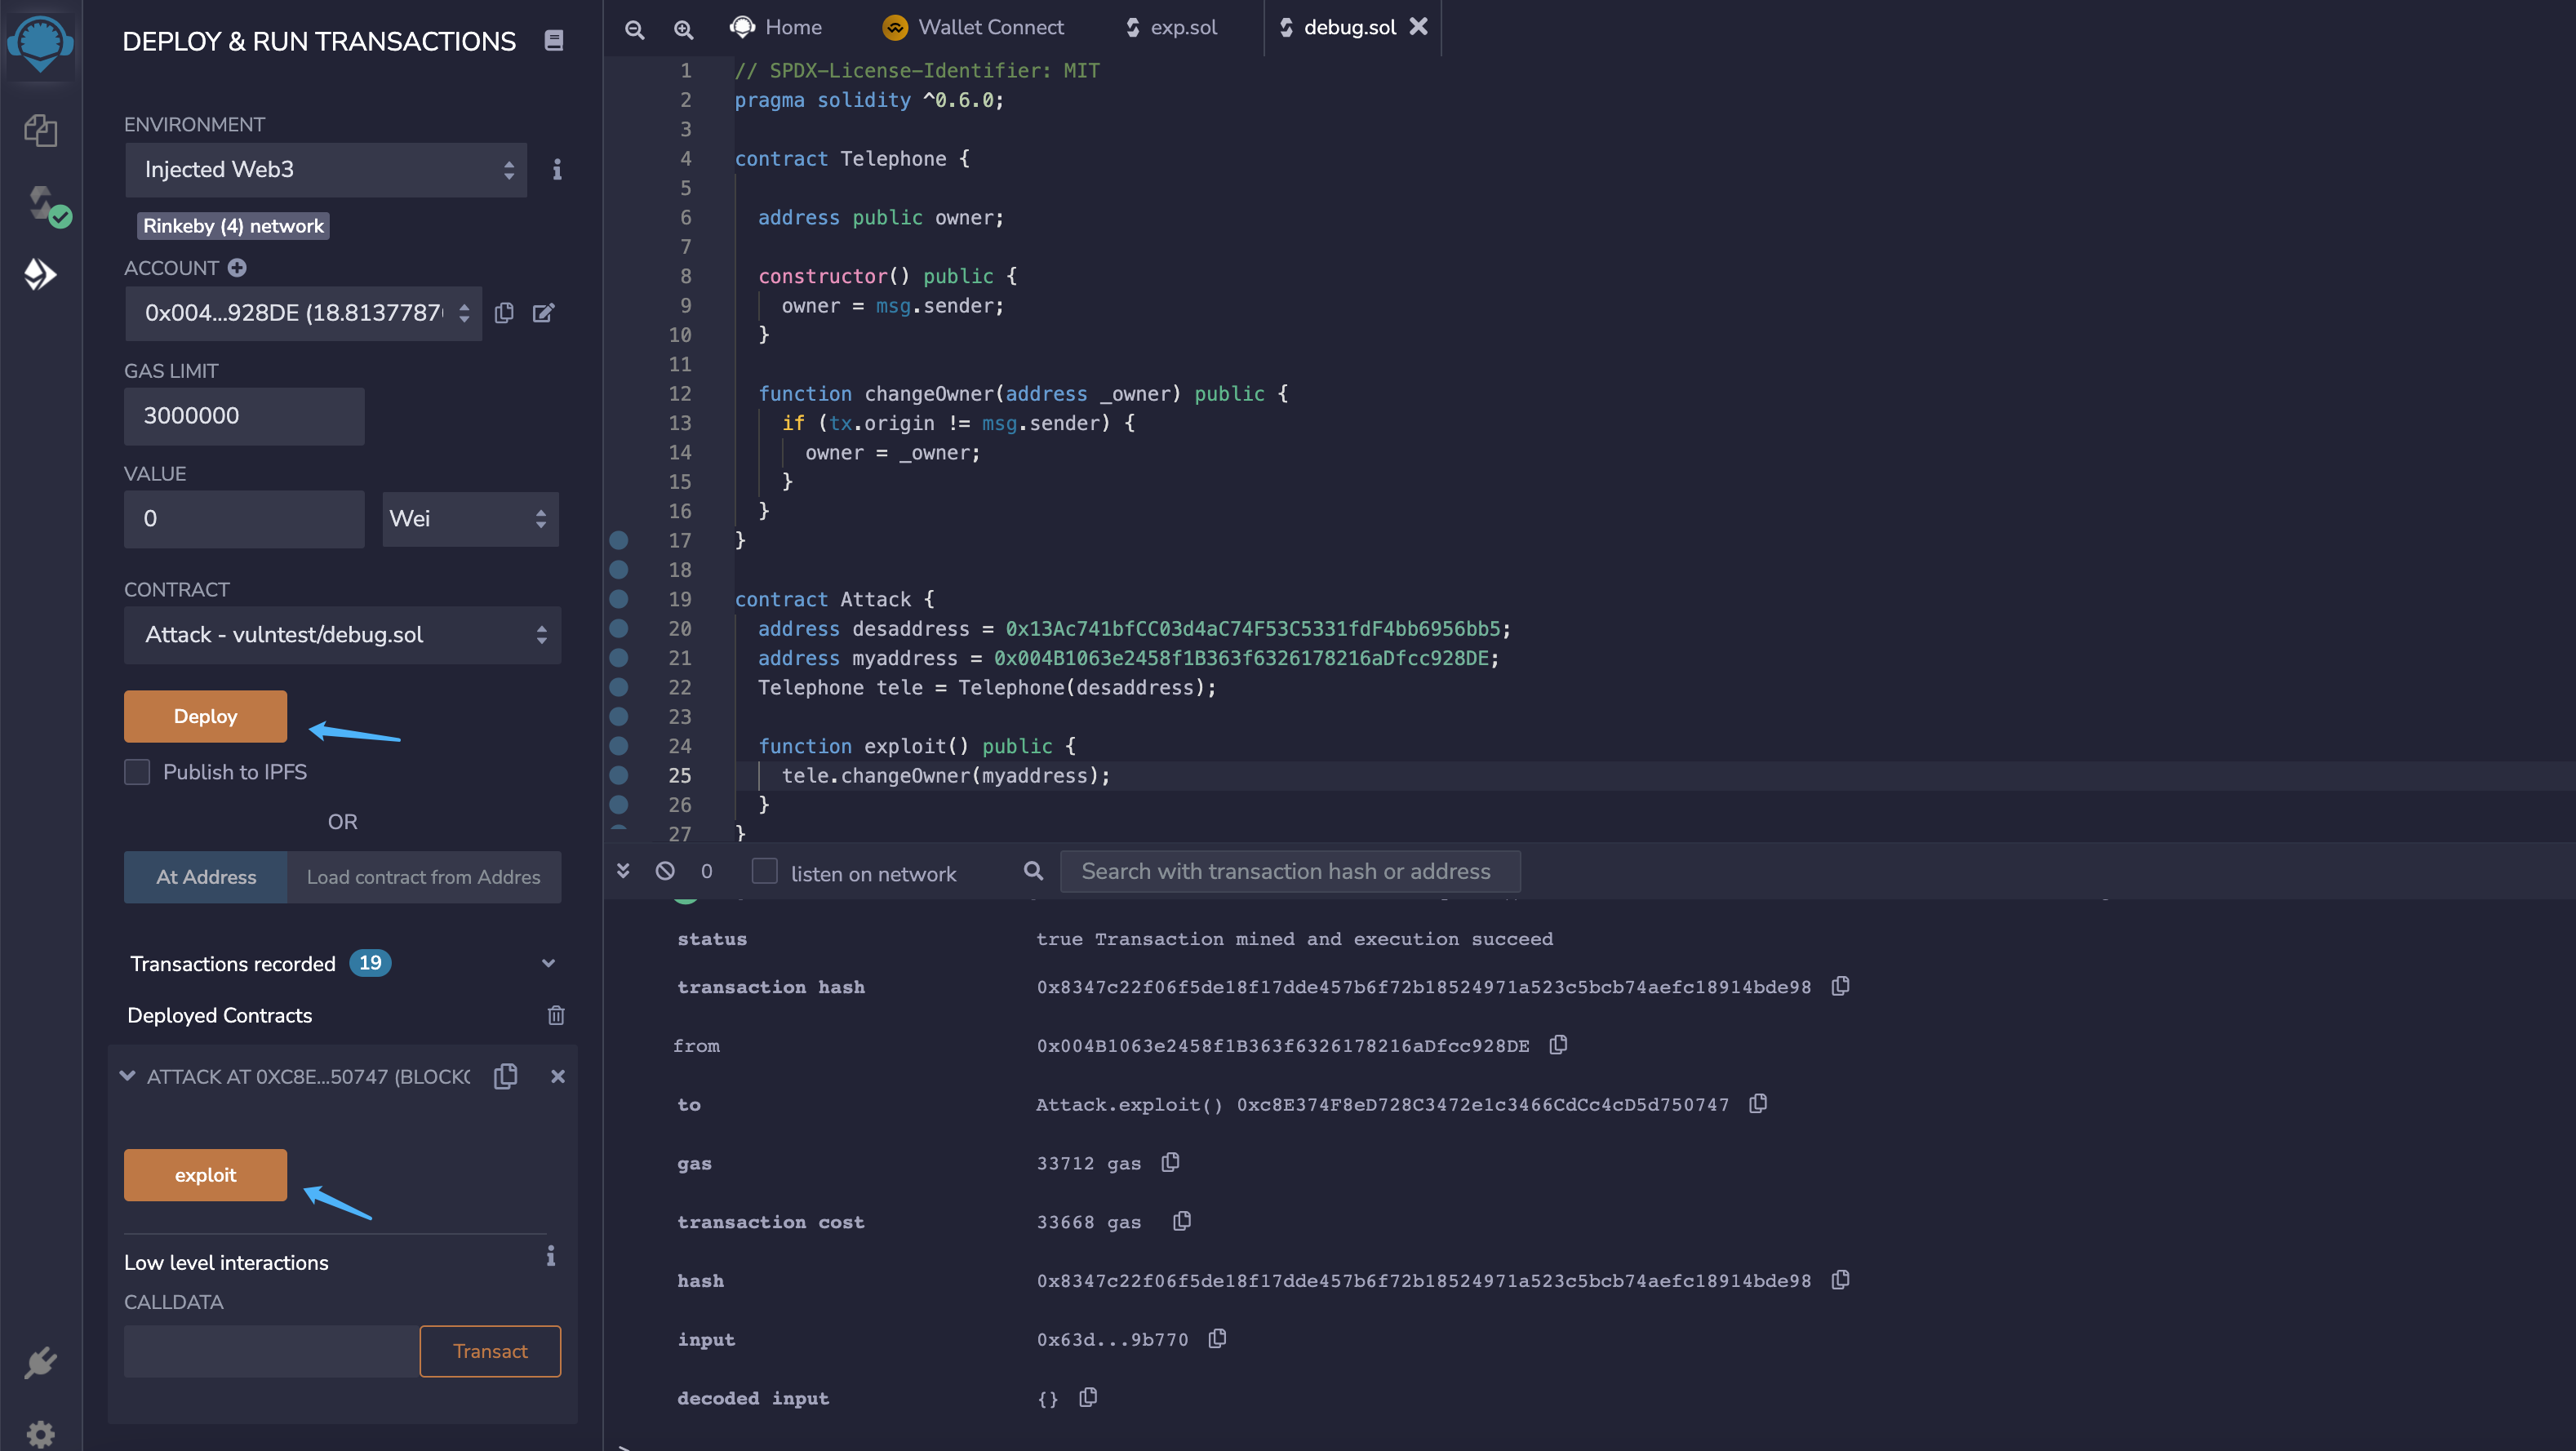Collapse Attack deployed contract instance

click(x=127, y=1076)
